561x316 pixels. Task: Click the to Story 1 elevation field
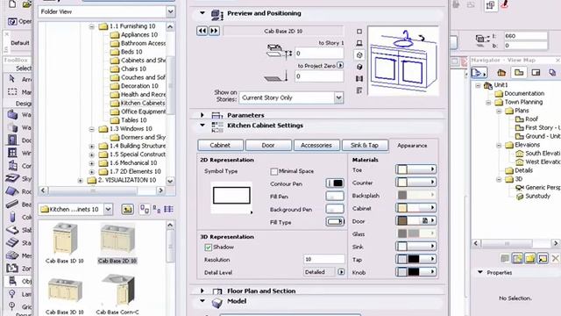click(319, 54)
